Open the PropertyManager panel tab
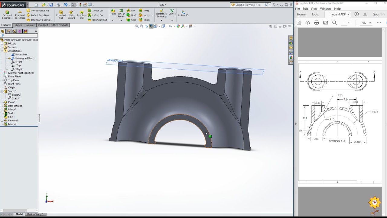The width and height of the screenshot is (387, 218). click(8, 31)
